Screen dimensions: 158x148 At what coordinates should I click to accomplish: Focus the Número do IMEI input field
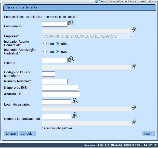click(60, 88)
